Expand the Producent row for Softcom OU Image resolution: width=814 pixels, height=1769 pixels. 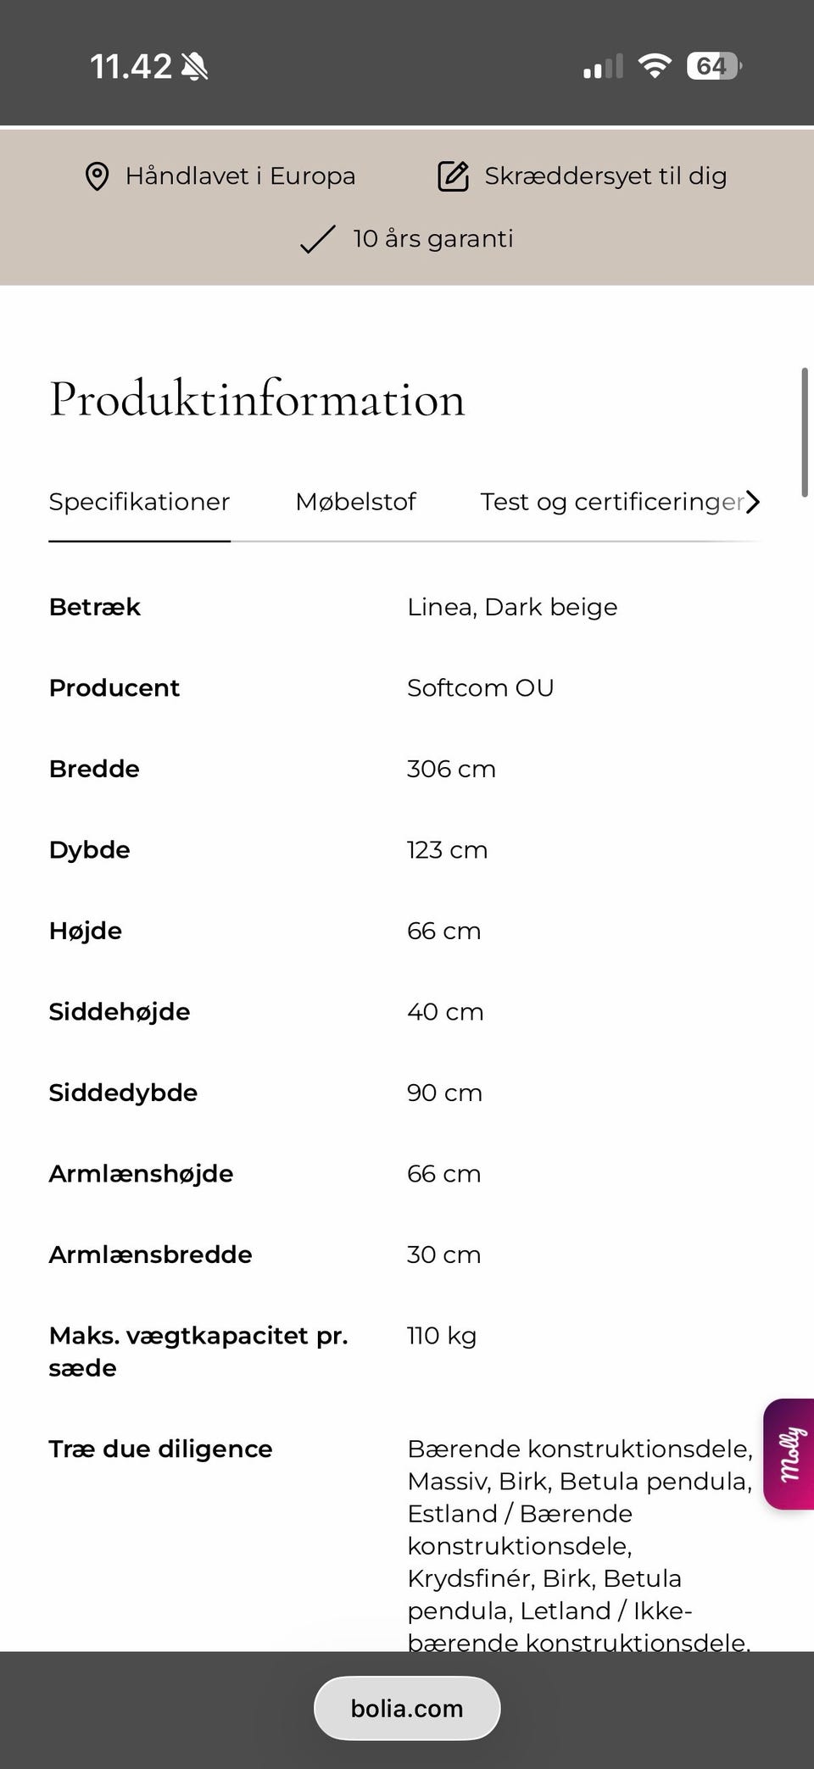[x=114, y=688]
